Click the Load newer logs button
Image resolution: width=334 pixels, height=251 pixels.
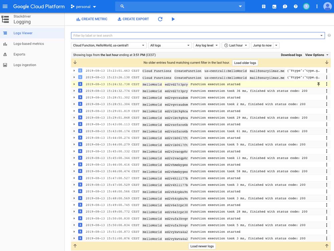tap(202, 246)
